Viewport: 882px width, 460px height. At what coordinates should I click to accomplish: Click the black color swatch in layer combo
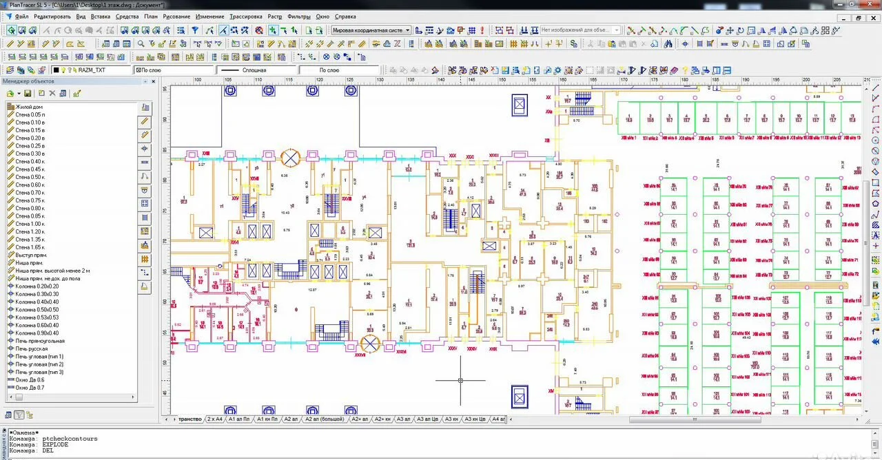56,70
